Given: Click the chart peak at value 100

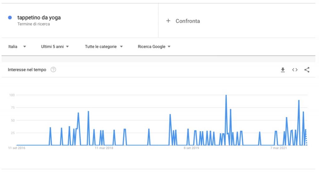Looking at the screenshot, I should click(x=226, y=95).
